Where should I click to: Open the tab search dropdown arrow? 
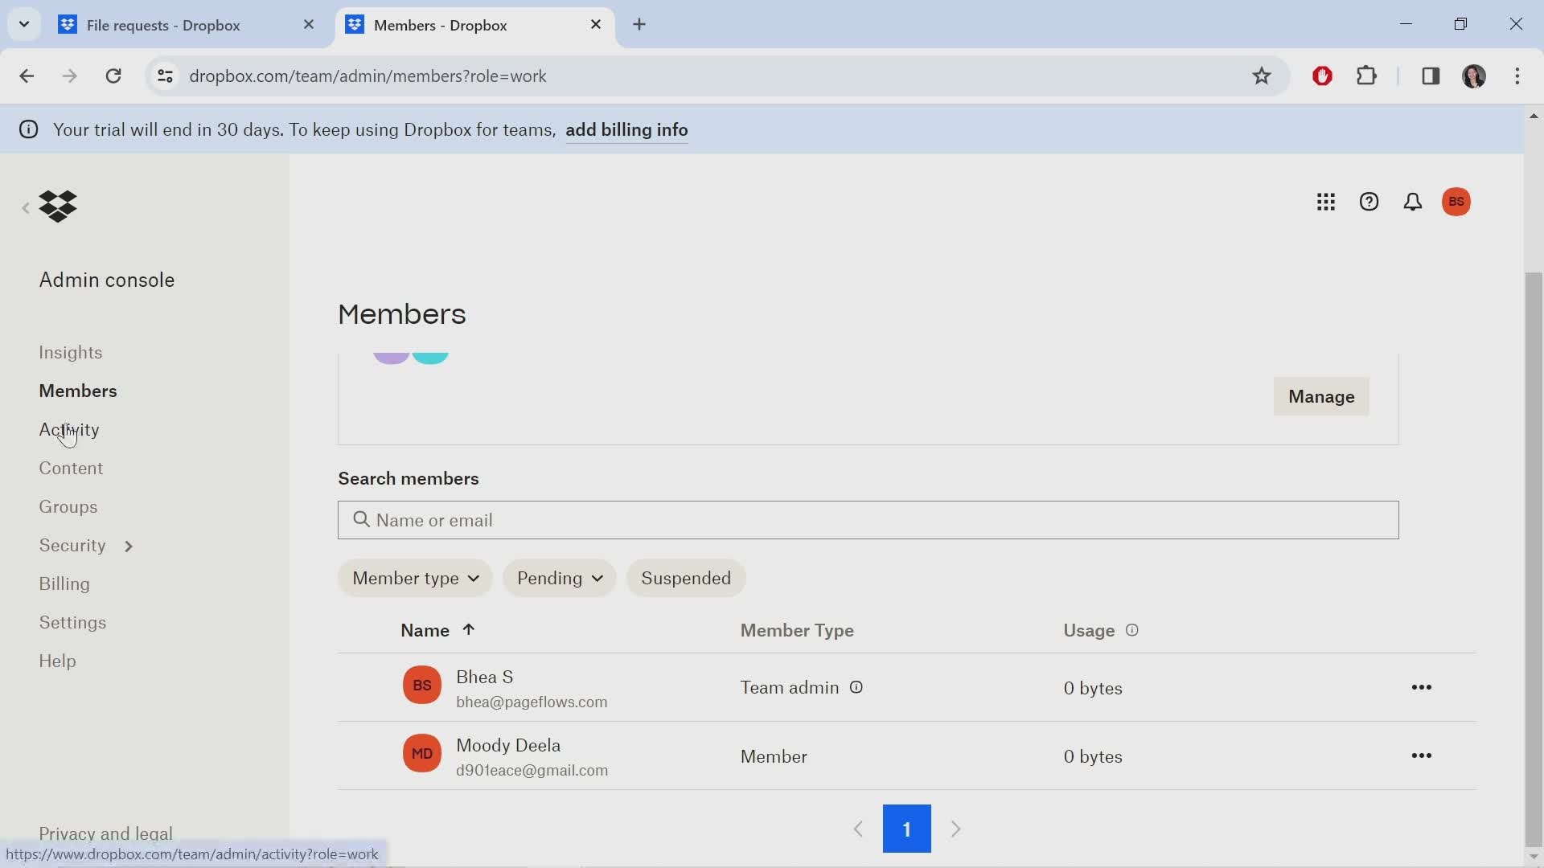(24, 24)
